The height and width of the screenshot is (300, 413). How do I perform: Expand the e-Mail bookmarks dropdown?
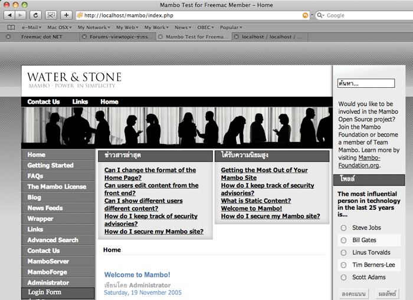pos(31,27)
